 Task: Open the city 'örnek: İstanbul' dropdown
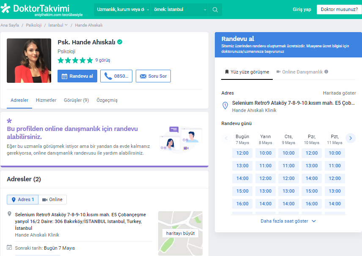tap(179, 10)
